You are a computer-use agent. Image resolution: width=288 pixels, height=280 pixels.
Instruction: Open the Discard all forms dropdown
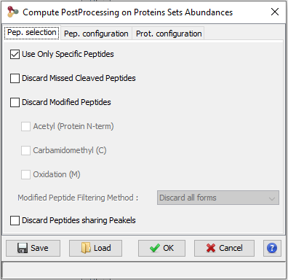click(218, 198)
